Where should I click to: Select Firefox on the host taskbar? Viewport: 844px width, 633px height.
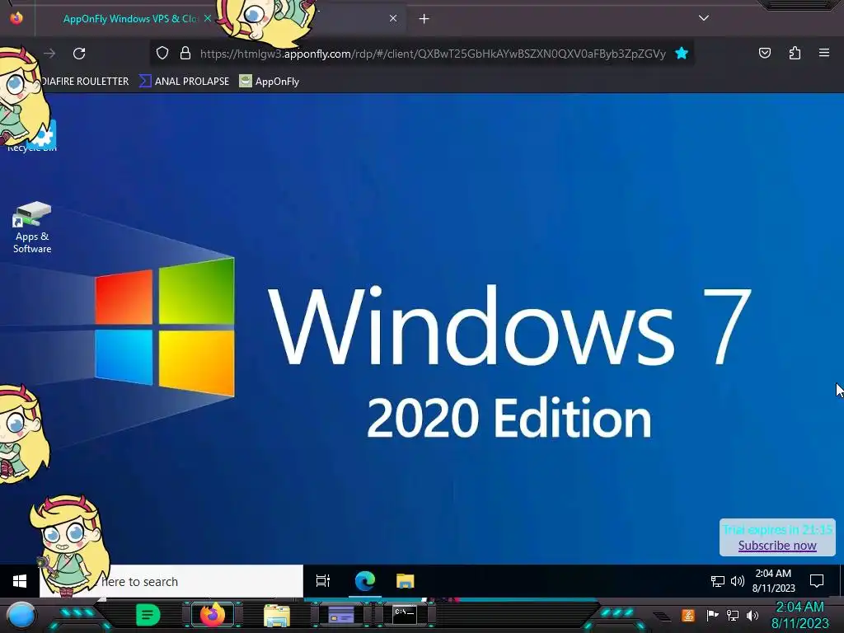[213, 615]
